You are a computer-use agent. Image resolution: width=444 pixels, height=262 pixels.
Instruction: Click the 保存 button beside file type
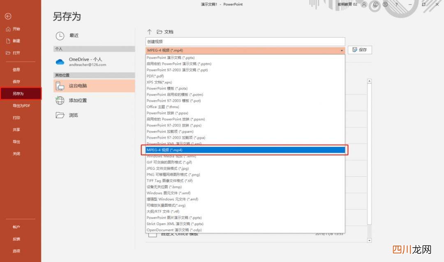coord(360,50)
